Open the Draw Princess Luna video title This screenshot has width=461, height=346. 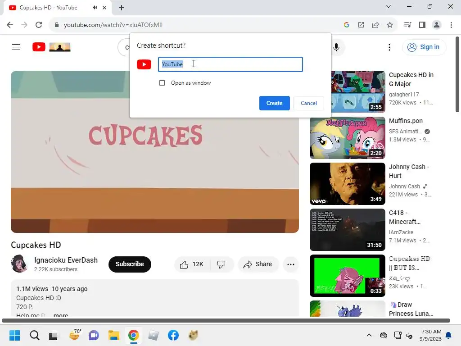411,309
